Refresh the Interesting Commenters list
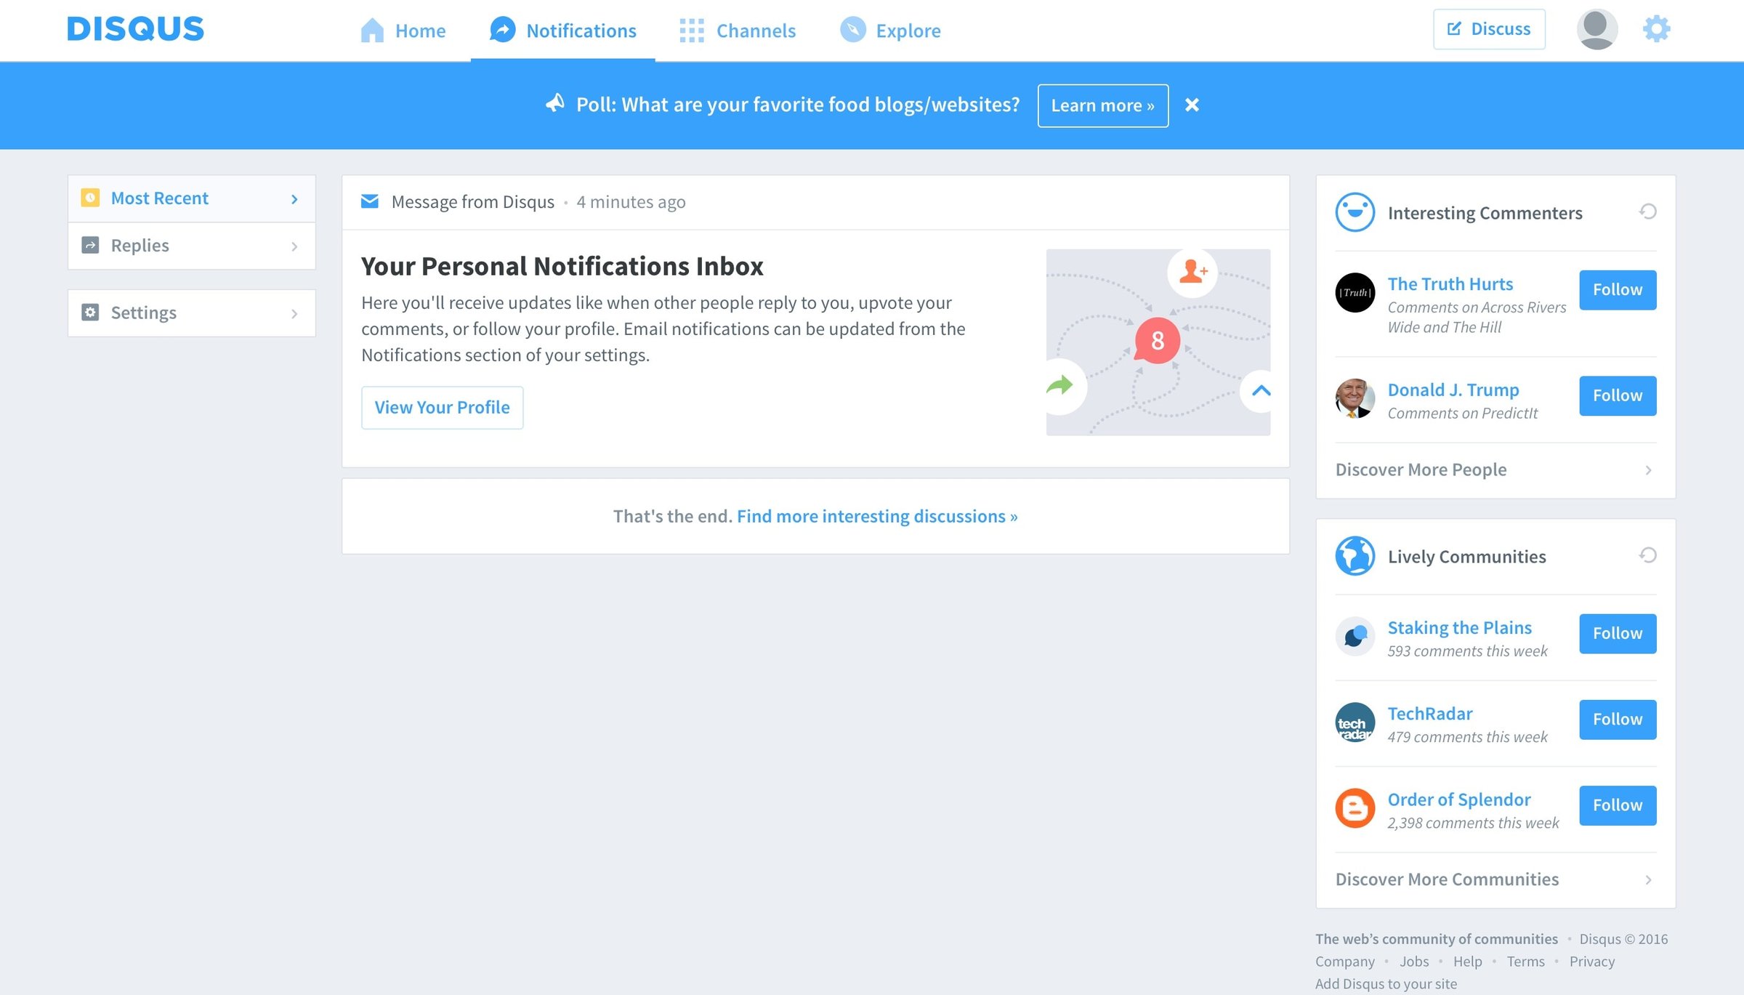The image size is (1744, 995). coord(1648,212)
